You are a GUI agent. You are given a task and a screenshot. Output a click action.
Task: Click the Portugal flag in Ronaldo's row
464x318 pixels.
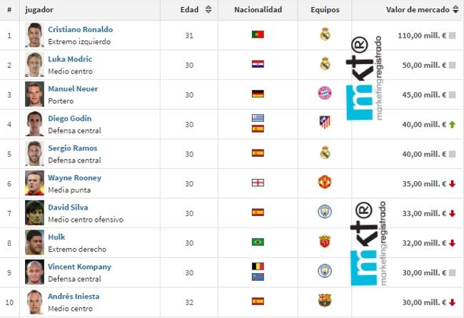coord(258,34)
